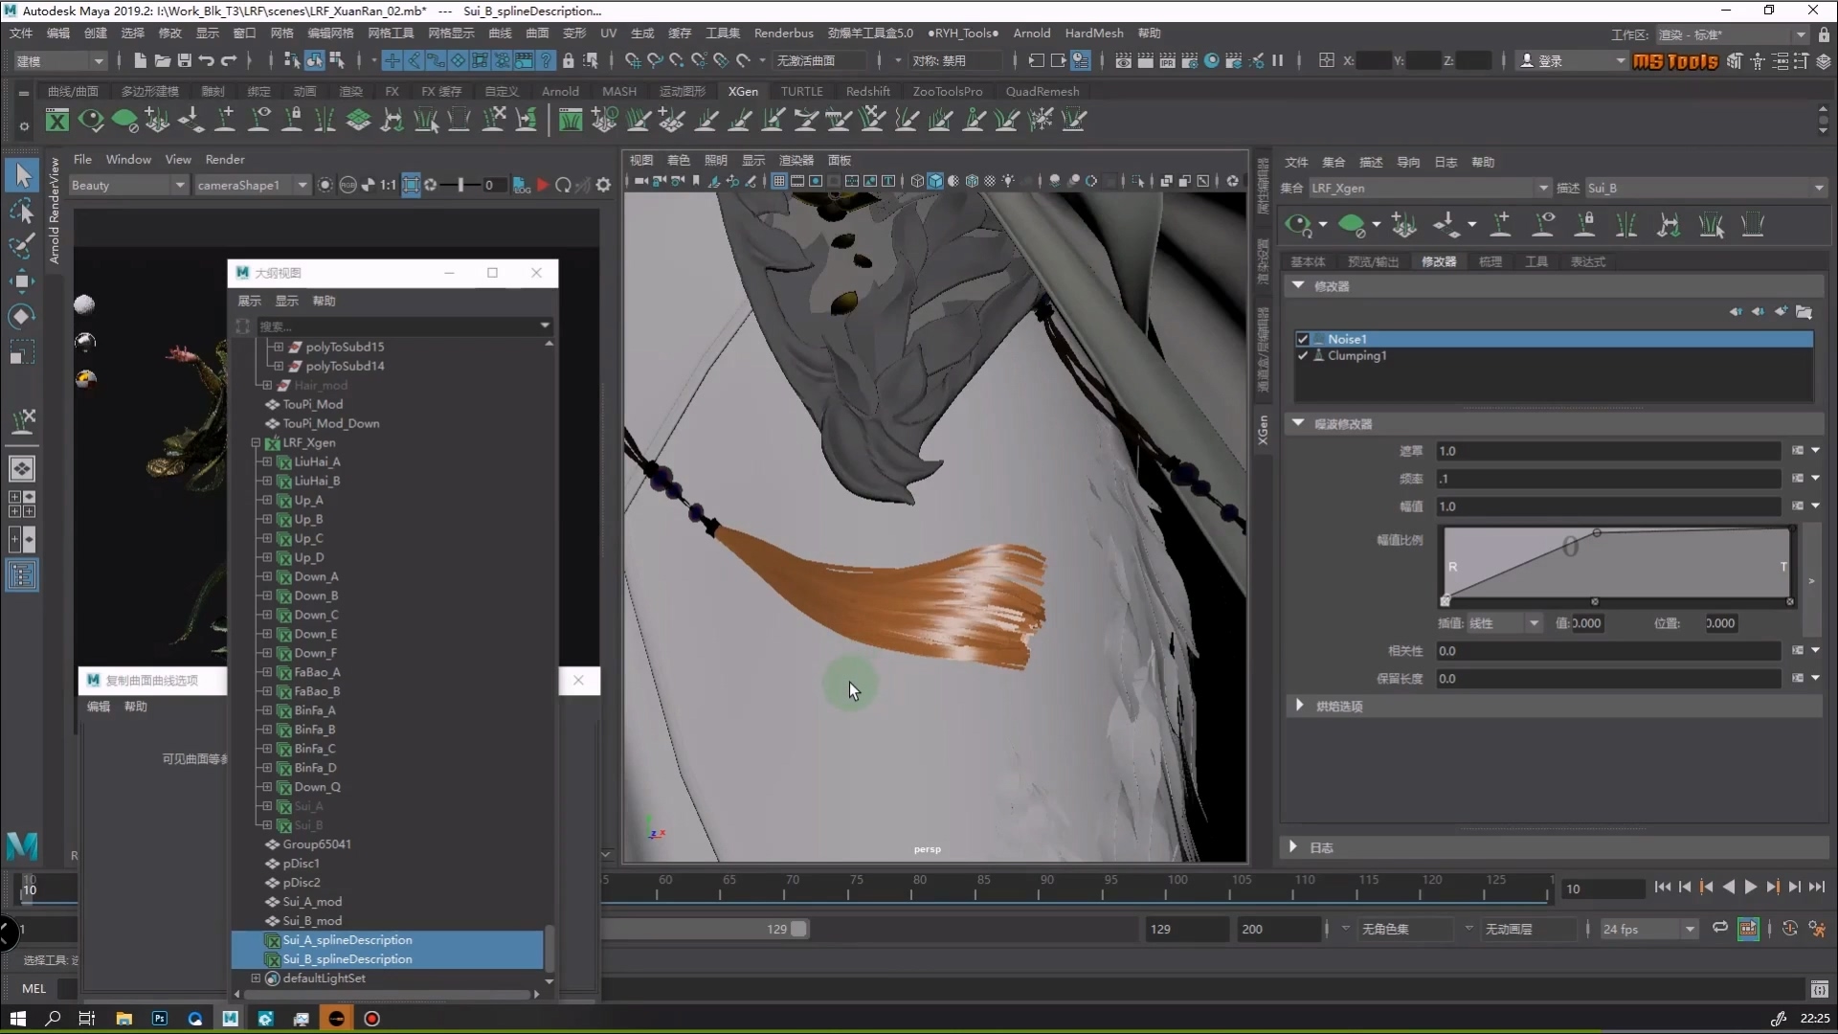Uncheck the Clumping1 modifier checkbox
The width and height of the screenshot is (1838, 1034).
point(1302,355)
